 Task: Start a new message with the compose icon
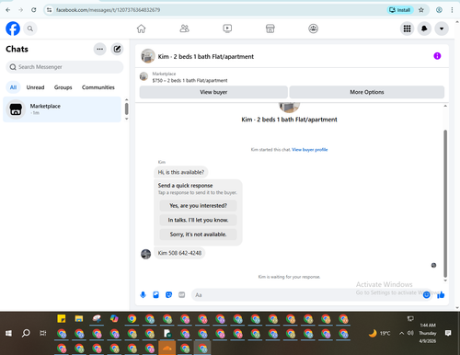(117, 49)
